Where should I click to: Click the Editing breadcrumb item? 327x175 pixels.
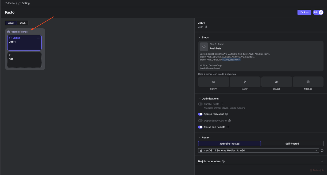(x=24, y=3)
